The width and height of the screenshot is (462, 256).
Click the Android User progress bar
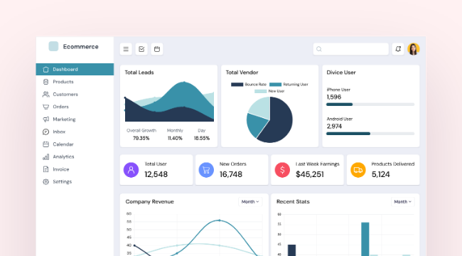(370, 134)
